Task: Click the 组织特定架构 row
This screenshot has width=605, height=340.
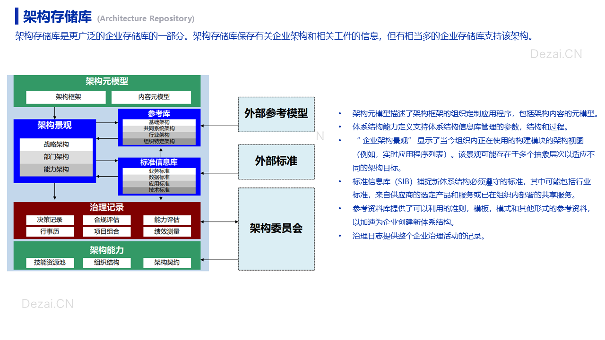Action: tap(159, 141)
